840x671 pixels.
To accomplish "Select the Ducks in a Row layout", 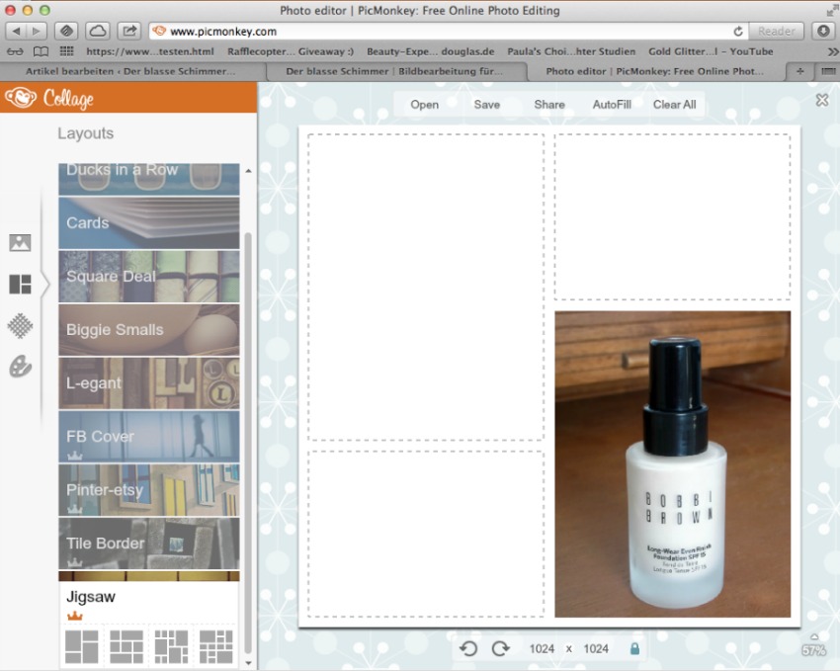I will pos(149,179).
